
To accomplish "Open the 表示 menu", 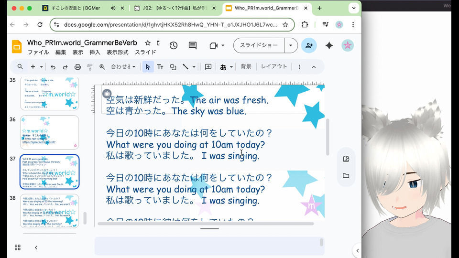I will 78,52.
